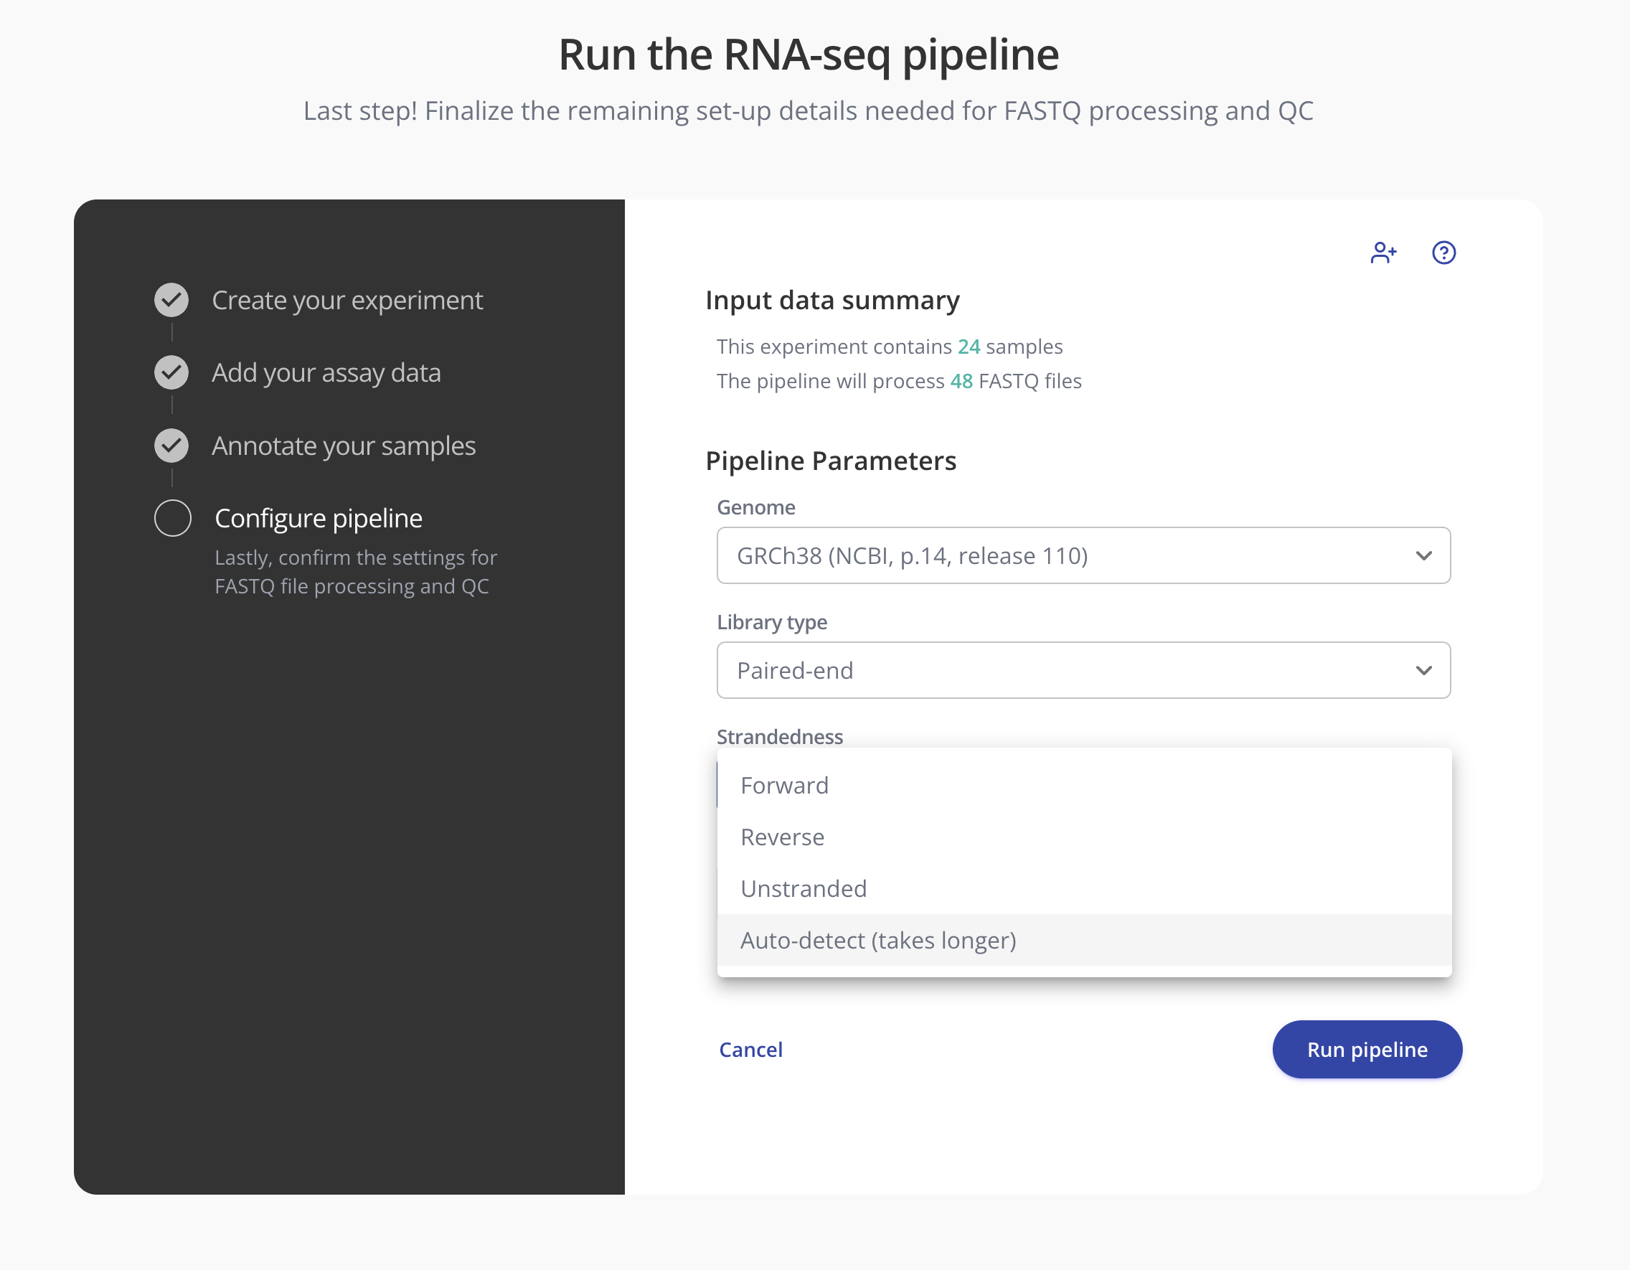The width and height of the screenshot is (1630, 1270).
Task: Select Auto-detect (takes longer) option
Action: click(877, 940)
